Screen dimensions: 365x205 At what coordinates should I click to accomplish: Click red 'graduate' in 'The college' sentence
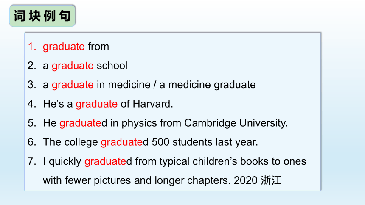coord(121,142)
